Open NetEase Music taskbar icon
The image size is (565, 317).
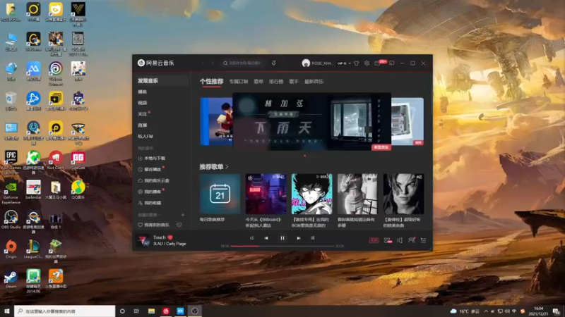coord(166,311)
